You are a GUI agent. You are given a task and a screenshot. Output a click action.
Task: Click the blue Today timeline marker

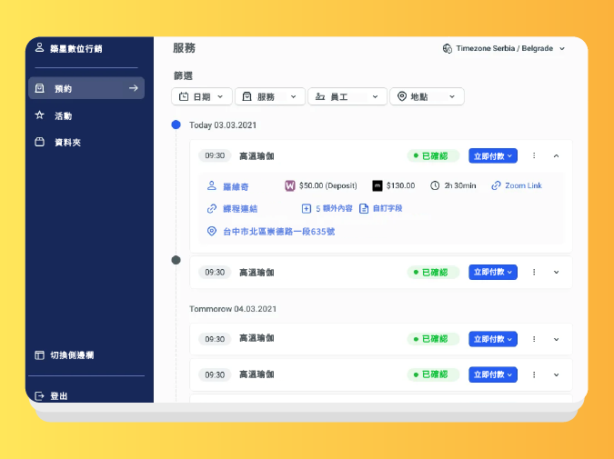click(x=176, y=125)
